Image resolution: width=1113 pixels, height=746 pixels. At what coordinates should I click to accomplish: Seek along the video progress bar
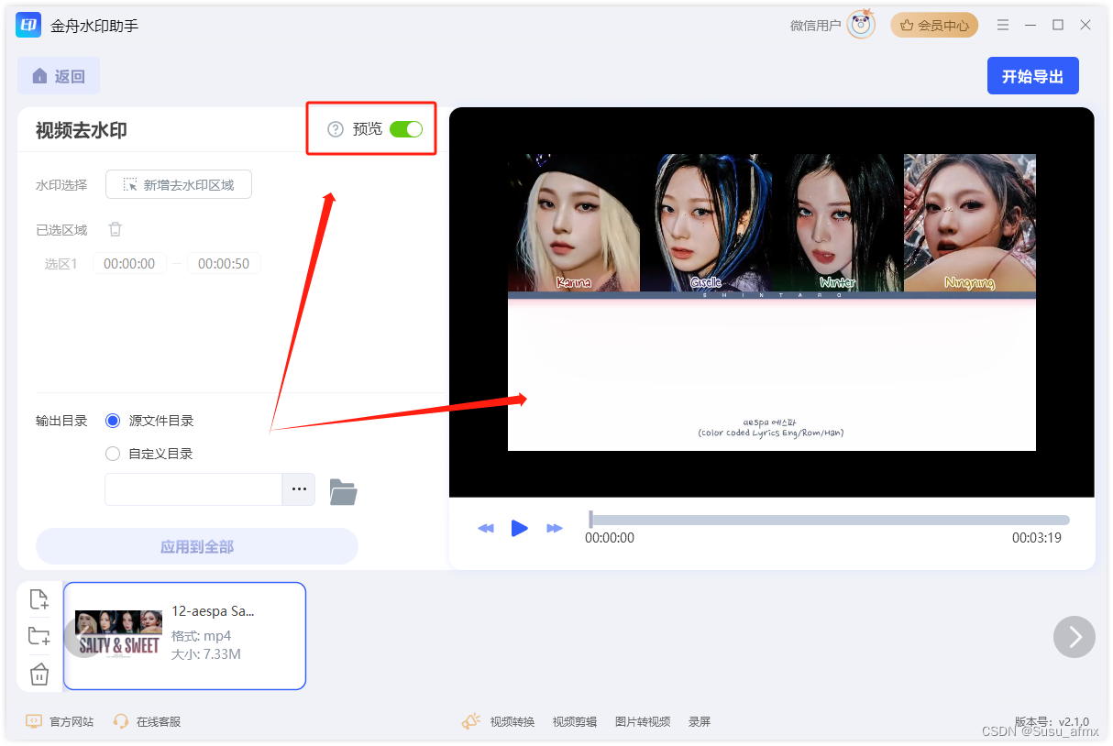click(x=830, y=520)
